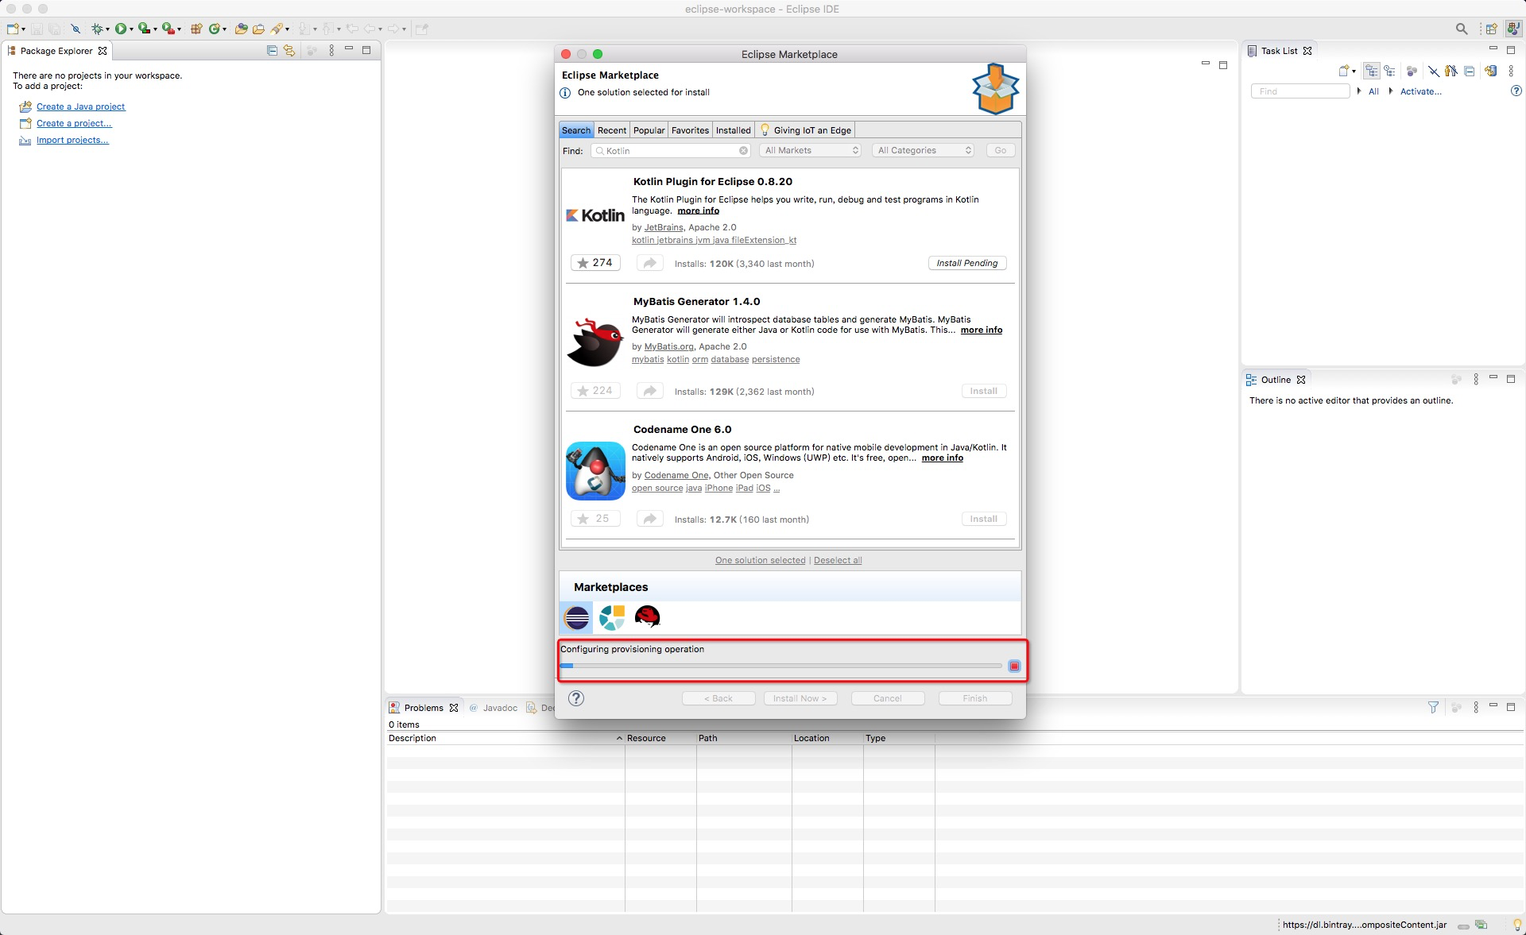The width and height of the screenshot is (1526, 935).
Task: Open the New wizard dropdown arrow
Action: coord(24,29)
